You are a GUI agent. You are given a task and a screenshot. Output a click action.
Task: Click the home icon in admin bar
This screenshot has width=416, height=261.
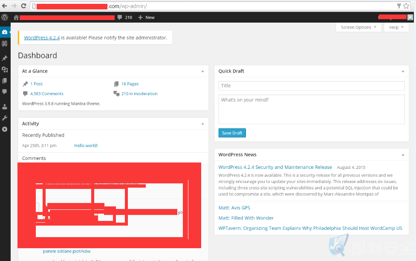(x=16, y=17)
